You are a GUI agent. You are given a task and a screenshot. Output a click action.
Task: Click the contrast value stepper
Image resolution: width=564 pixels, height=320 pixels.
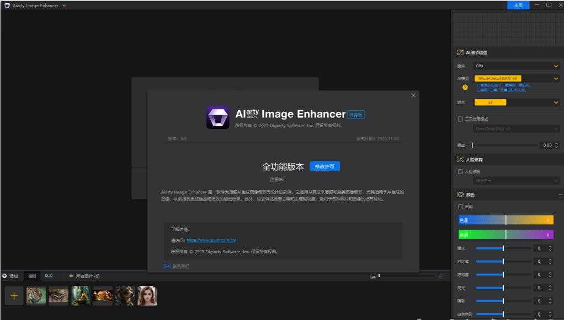[x=550, y=262]
